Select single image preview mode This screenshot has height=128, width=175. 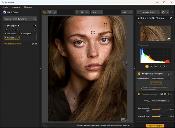(44, 12)
